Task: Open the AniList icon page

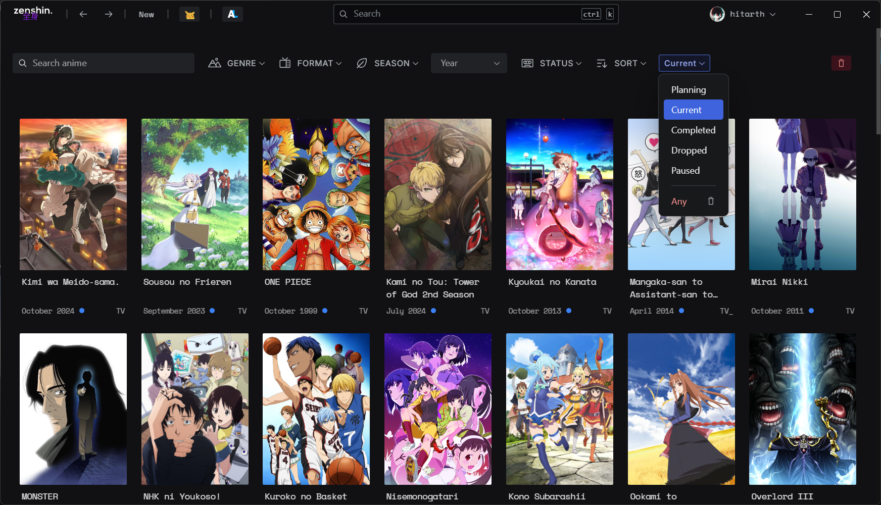Action: tap(232, 14)
